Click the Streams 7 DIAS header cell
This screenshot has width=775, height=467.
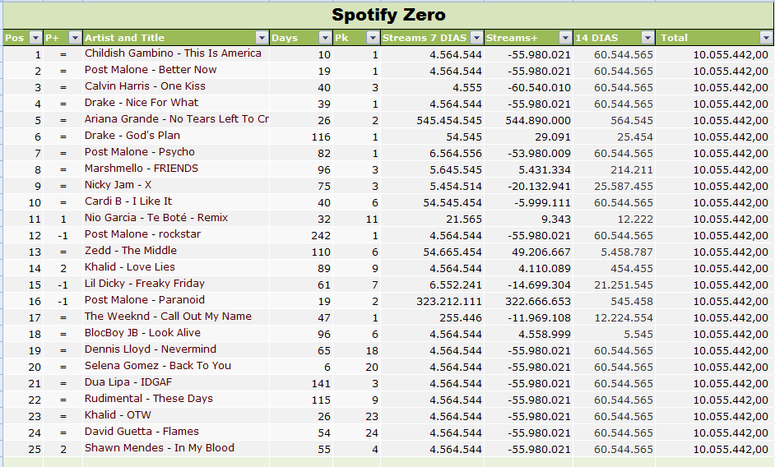click(433, 38)
